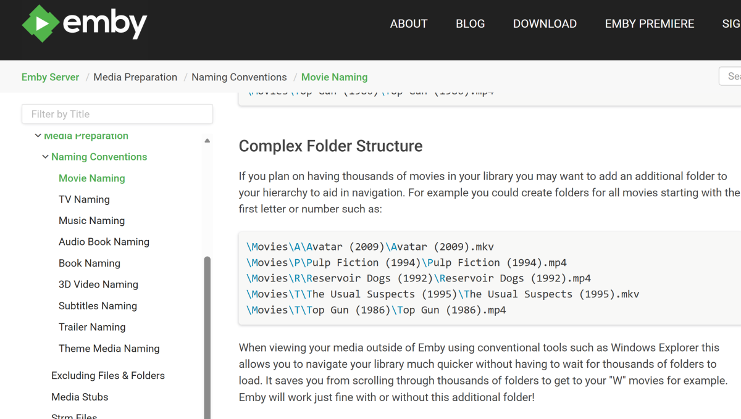The width and height of the screenshot is (741, 419).
Task: Collapse the Media Preparation tree section
Action: tap(38, 136)
